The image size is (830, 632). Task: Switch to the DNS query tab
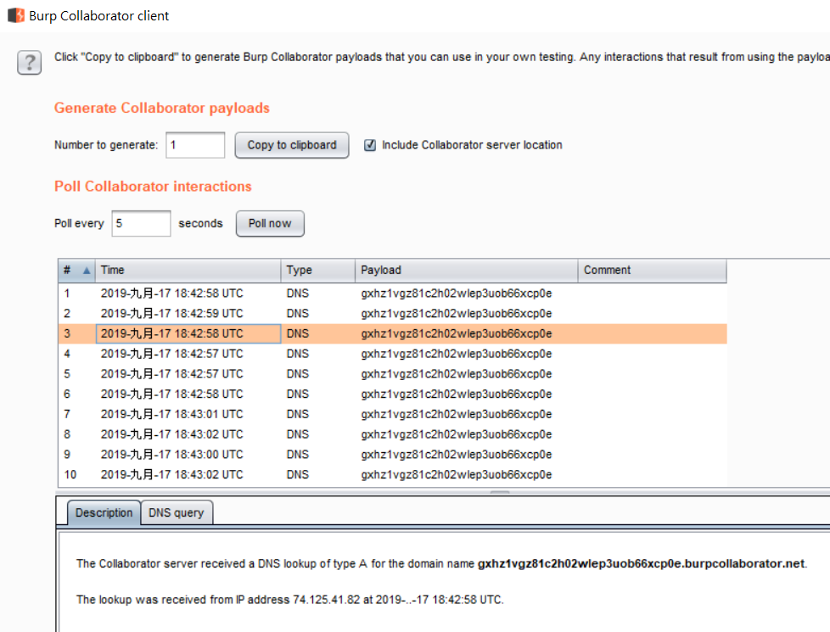click(177, 512)
